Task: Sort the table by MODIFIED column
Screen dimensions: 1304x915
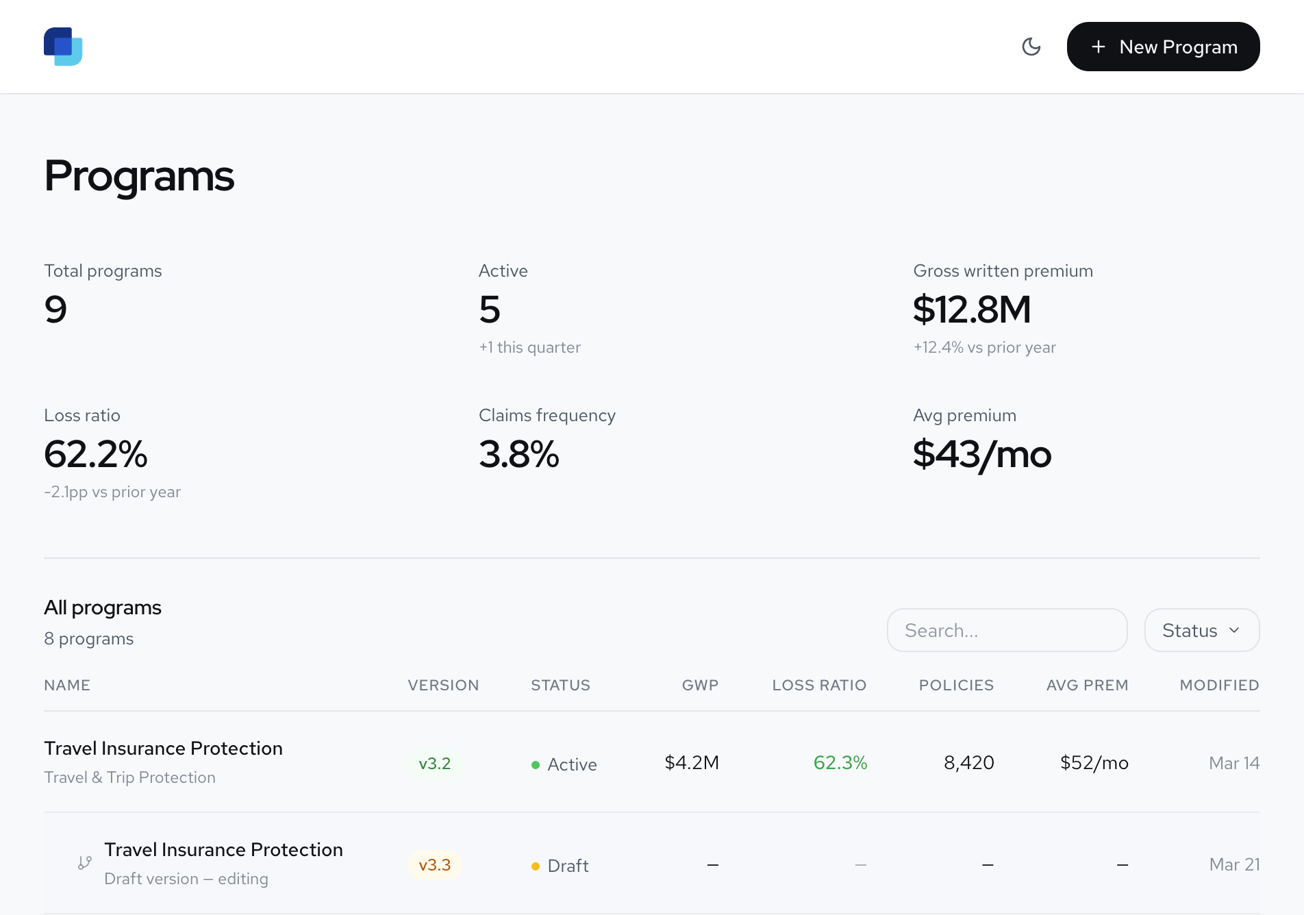Action: coord(1219,685)
